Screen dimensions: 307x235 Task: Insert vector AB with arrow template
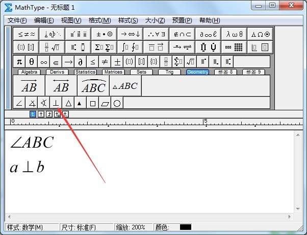[x=28, y=86]
